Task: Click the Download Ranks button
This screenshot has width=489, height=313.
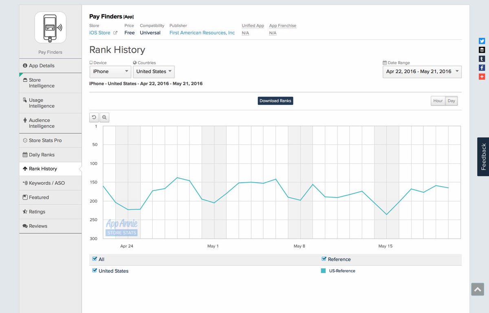Action: (275, 101)
